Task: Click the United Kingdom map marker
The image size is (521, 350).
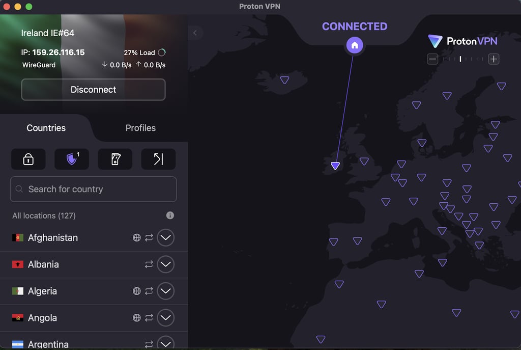Action: (x=364, y=161)
